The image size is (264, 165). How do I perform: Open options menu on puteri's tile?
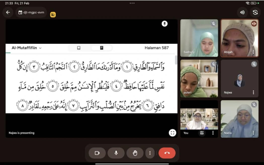pyautogui.click(x=213, y=92)
